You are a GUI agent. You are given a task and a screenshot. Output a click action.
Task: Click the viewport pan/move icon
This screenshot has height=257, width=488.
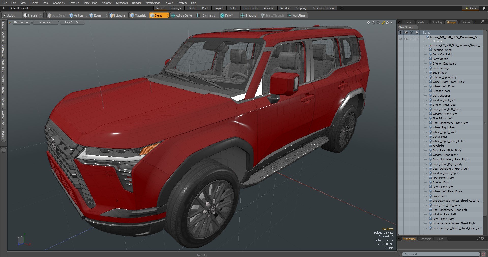pyautogui.click(x=368, y=23)
